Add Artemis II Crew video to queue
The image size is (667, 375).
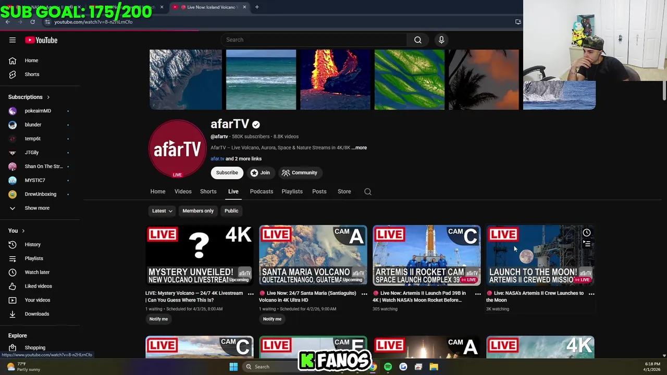587,244
